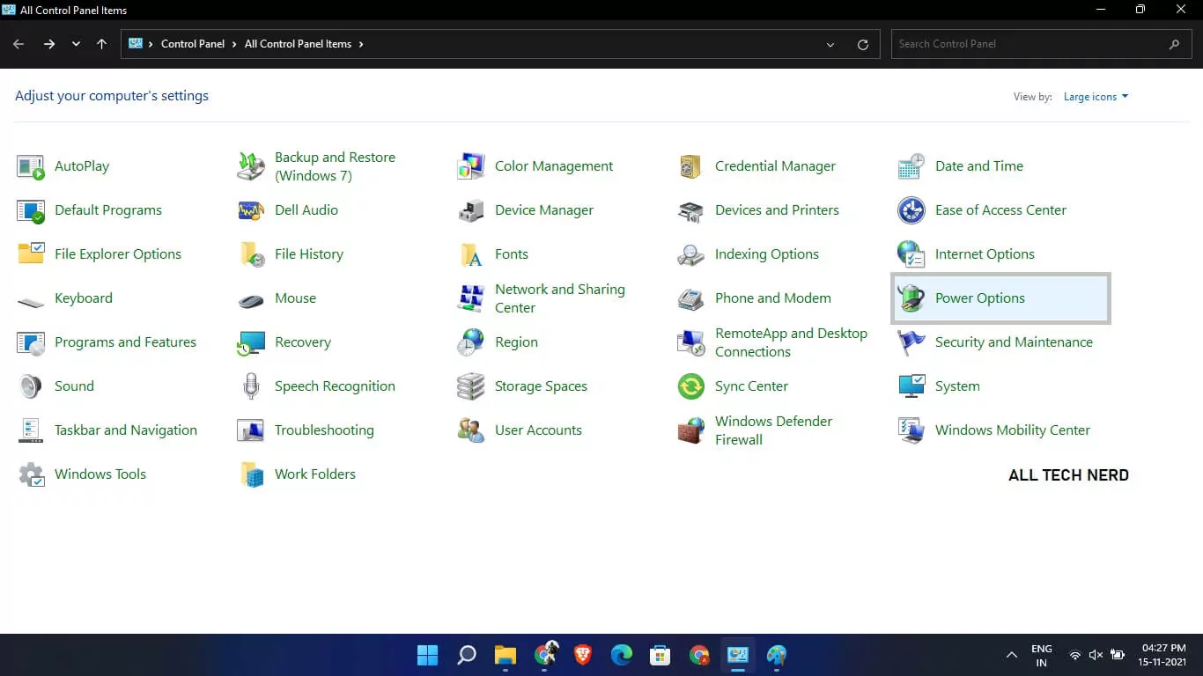Screen dimensions: 1203x676
Task: Click the Sound speaker icon
Action: [x=31, y=386]
